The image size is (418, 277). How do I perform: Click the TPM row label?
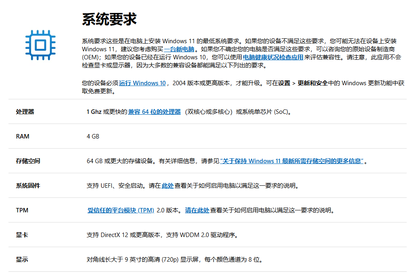22,210
